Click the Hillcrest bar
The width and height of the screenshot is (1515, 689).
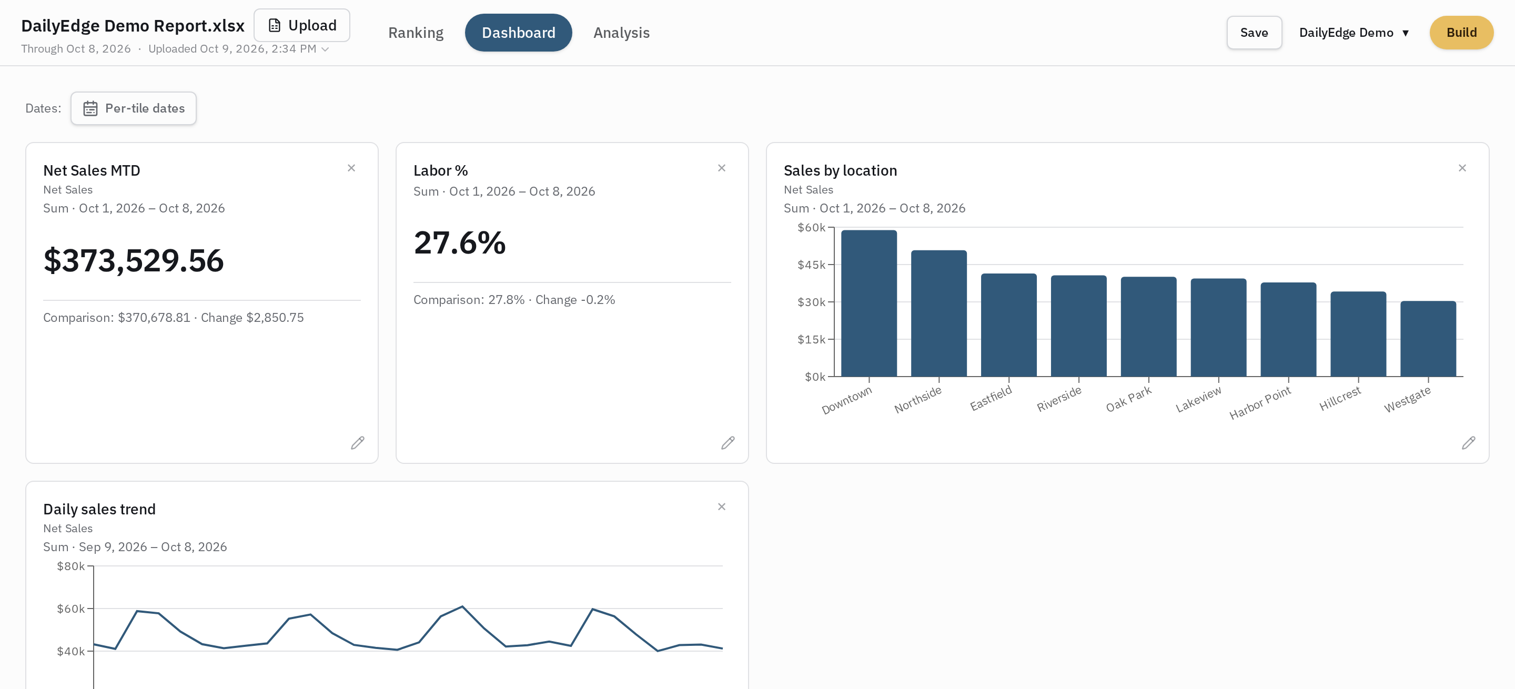[1359, 334]
